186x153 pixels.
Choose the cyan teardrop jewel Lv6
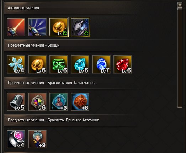(80, 64)
